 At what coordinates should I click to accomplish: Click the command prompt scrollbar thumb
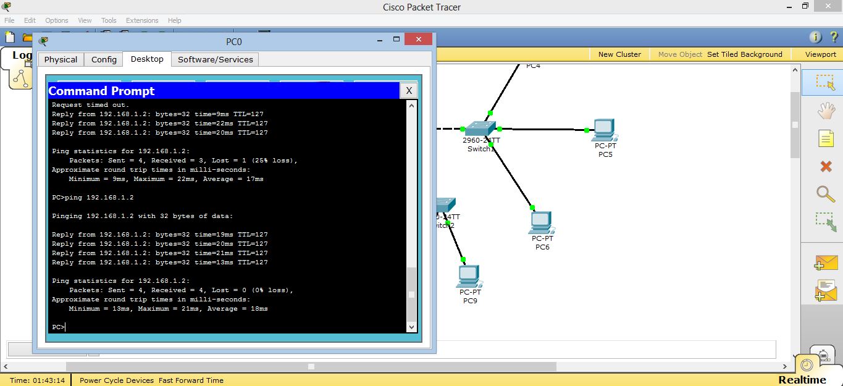tap(412, 294)
